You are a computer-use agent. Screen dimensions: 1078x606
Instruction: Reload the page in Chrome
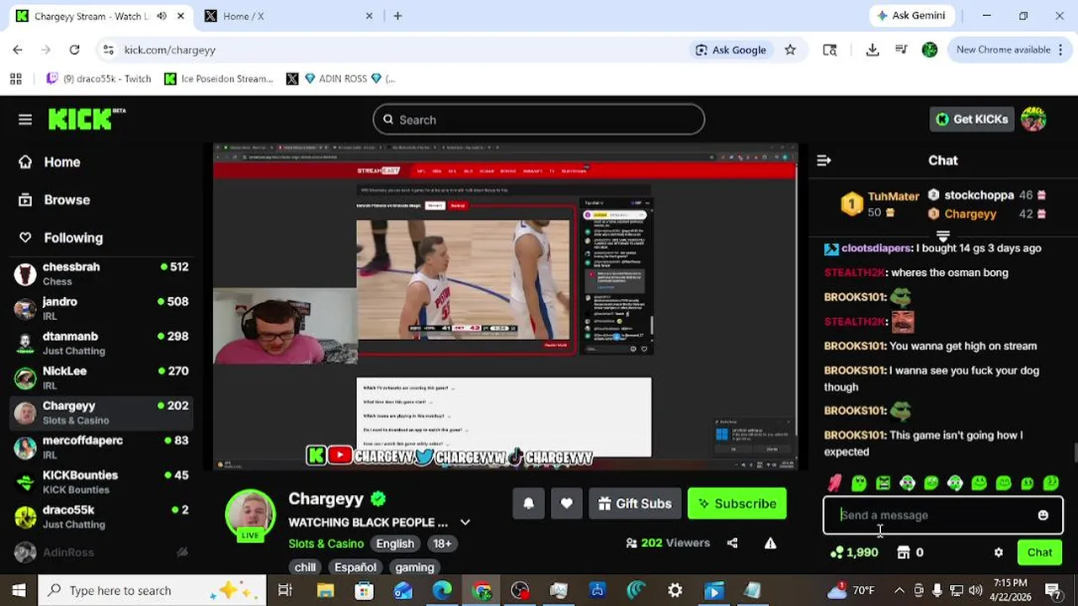pos(74,50)
